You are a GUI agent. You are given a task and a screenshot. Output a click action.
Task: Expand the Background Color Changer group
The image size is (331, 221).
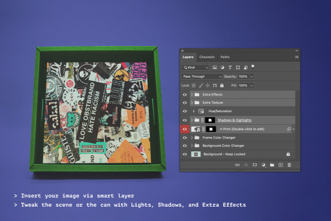192,146
